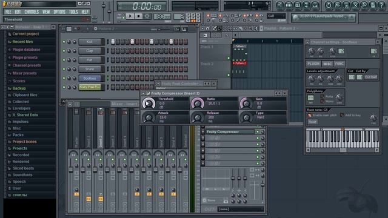
Task: Expand the Mixer presets folder in Browser
Action: tap(24, 73)
